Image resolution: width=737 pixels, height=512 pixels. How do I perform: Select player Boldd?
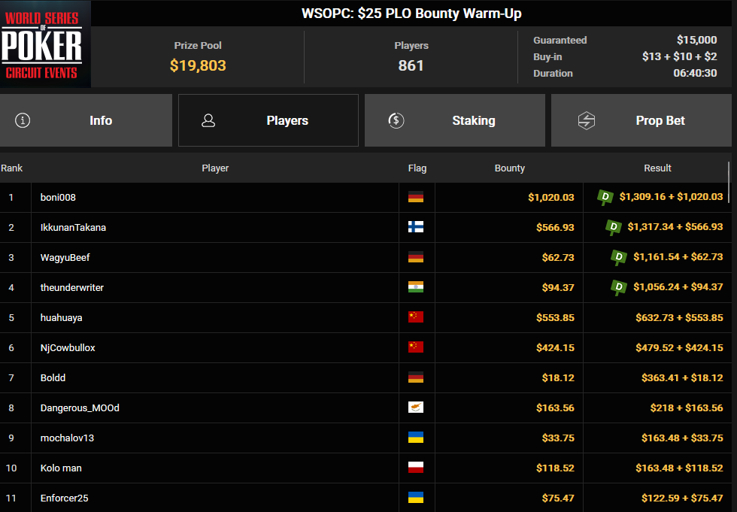point(53,377)
